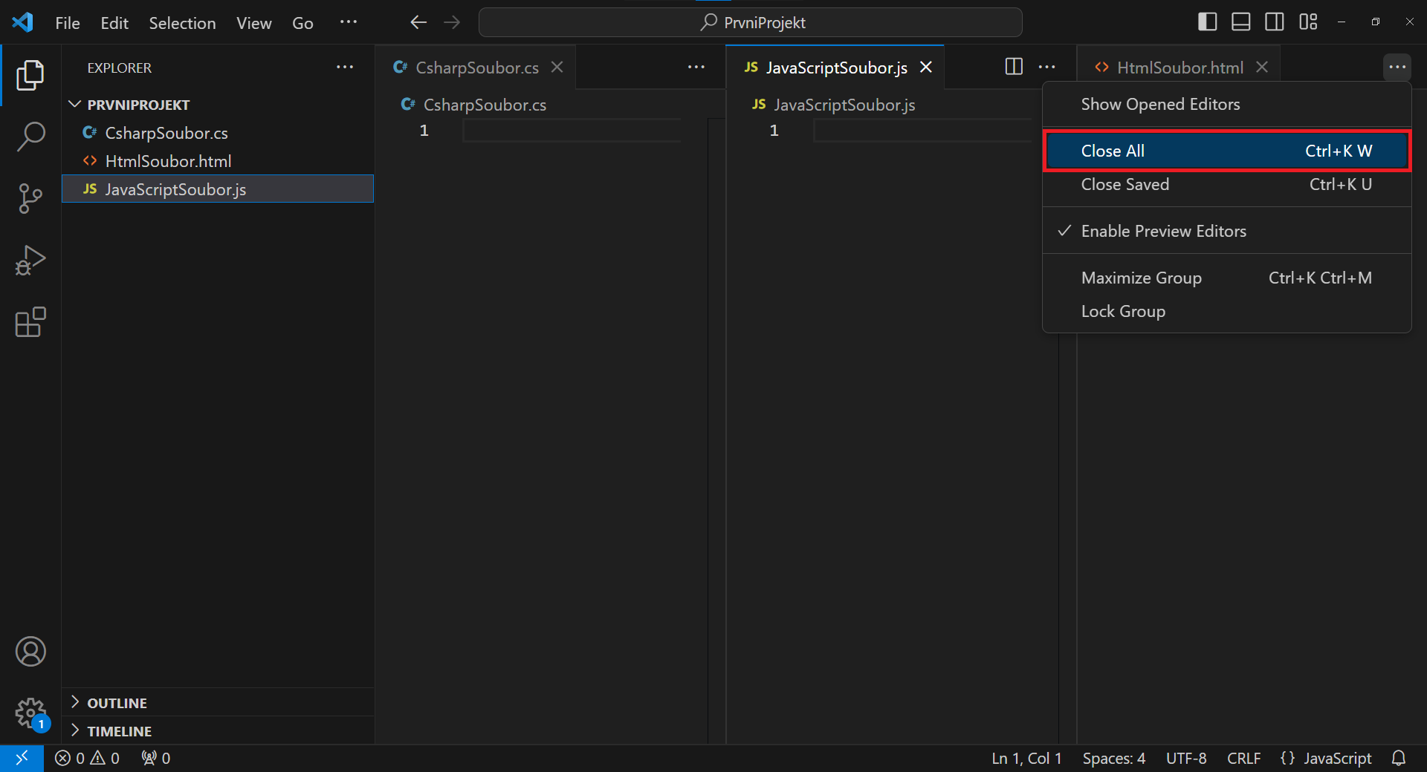
Task: Open the Extensions view
Action: click(30, 321)
